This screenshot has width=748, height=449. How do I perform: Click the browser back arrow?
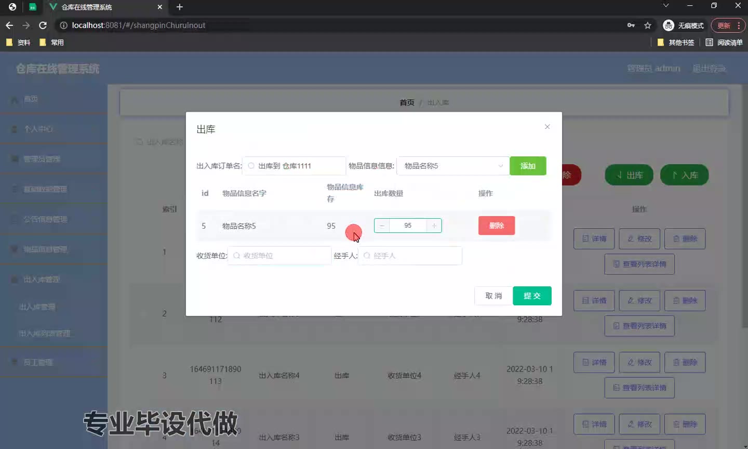coord(9,25)
